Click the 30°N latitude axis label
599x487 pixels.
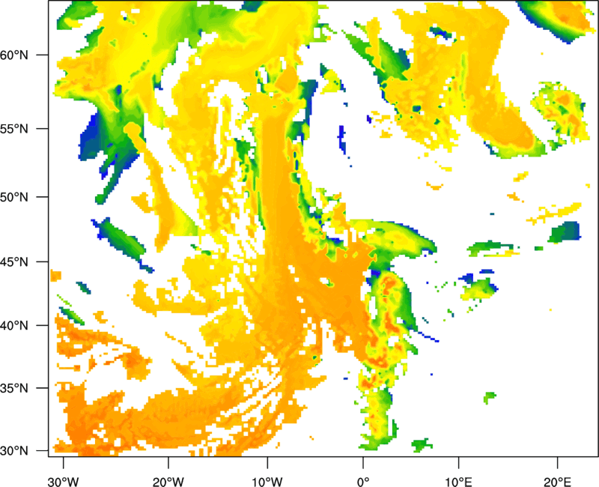pos(14,451)
